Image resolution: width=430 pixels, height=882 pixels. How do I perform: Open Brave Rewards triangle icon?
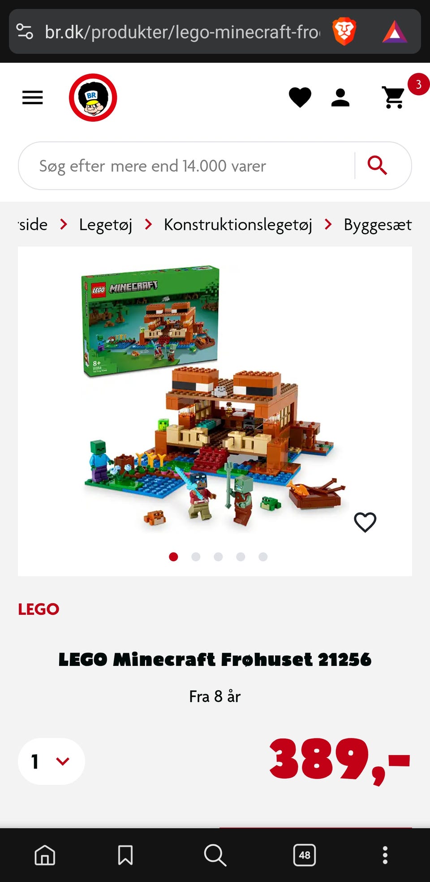click(395, 32)
